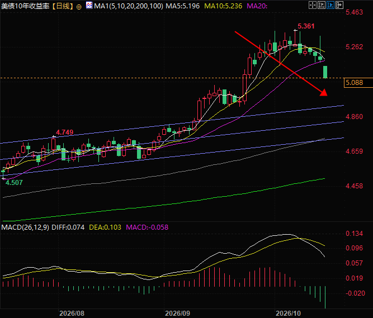Click the 2026/10 date axis label

[x=288, y=313]
